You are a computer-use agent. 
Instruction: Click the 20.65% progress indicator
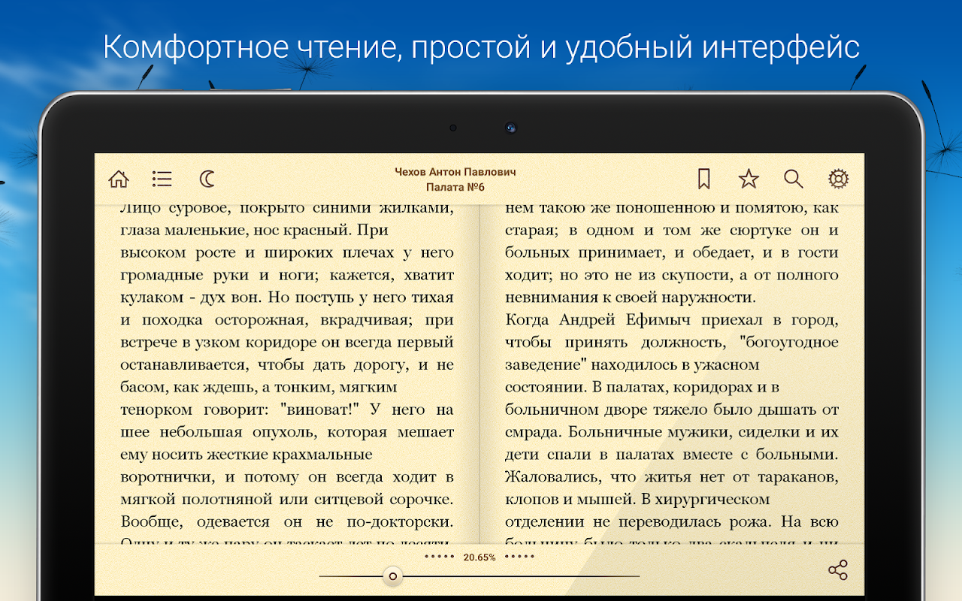coord(479,557)
